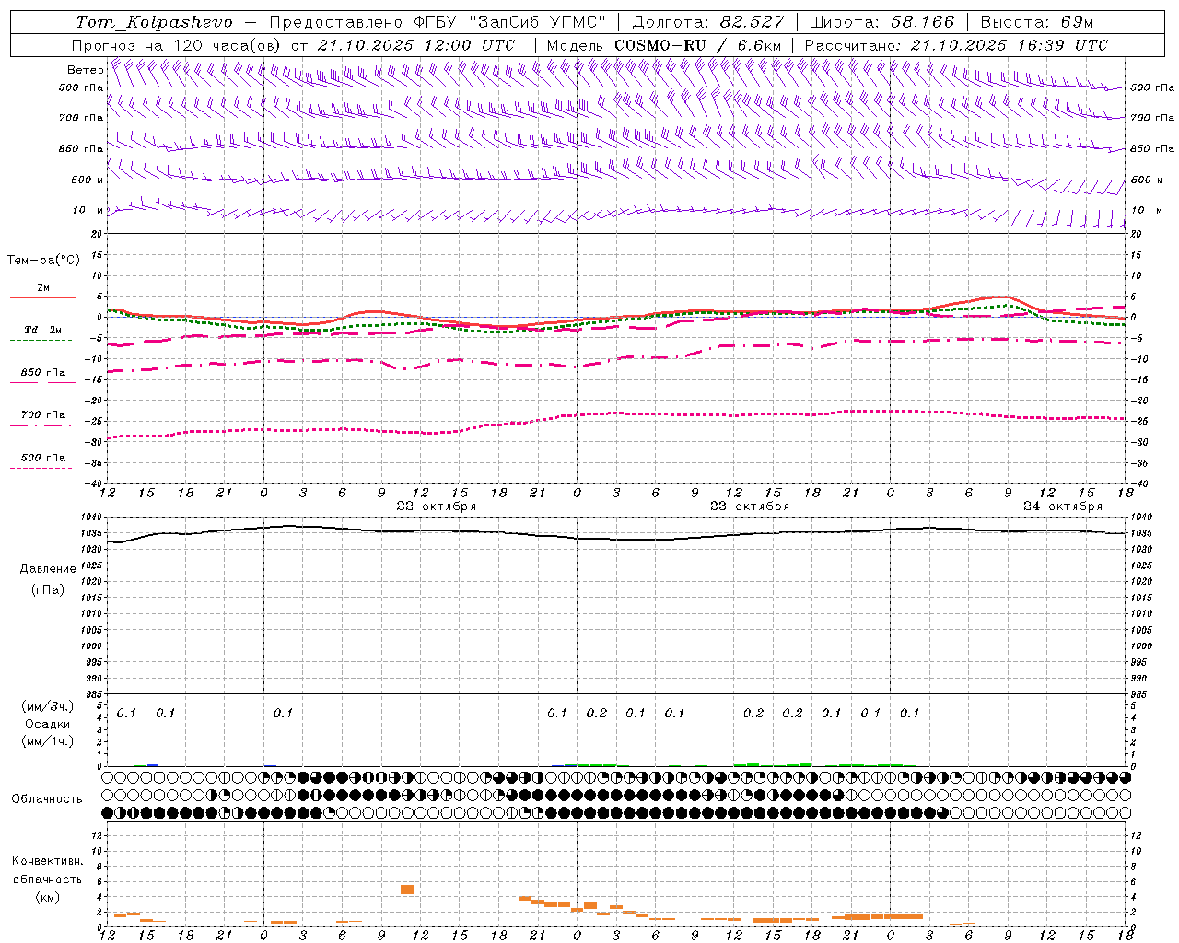Click the blue precipitation bar near 15h on 21 October
Image resolution: width=1179 pixels, height=943 pixels.
click(x=153, y=765)
